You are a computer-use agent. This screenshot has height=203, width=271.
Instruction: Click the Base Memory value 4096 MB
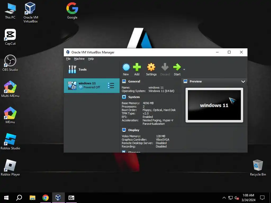click(148, 103)
